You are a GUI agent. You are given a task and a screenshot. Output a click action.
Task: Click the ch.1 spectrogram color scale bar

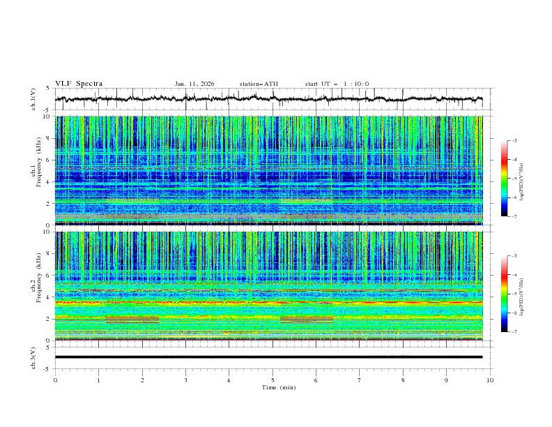coord(504,178)
